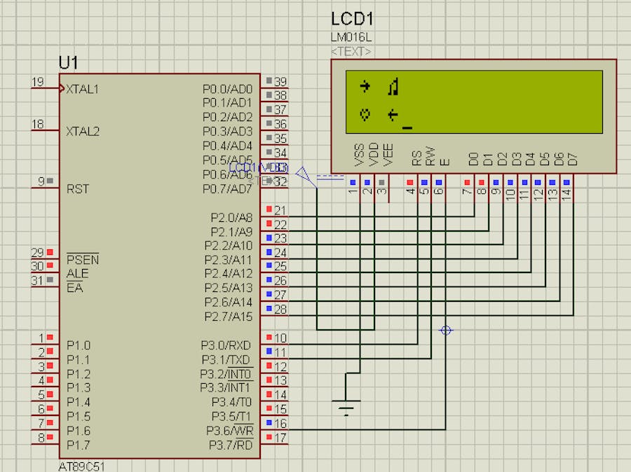Click the red state square at LCD pin 4
Image resolution: width=631 pixels, height=472 pixels.
click(410, 182)
